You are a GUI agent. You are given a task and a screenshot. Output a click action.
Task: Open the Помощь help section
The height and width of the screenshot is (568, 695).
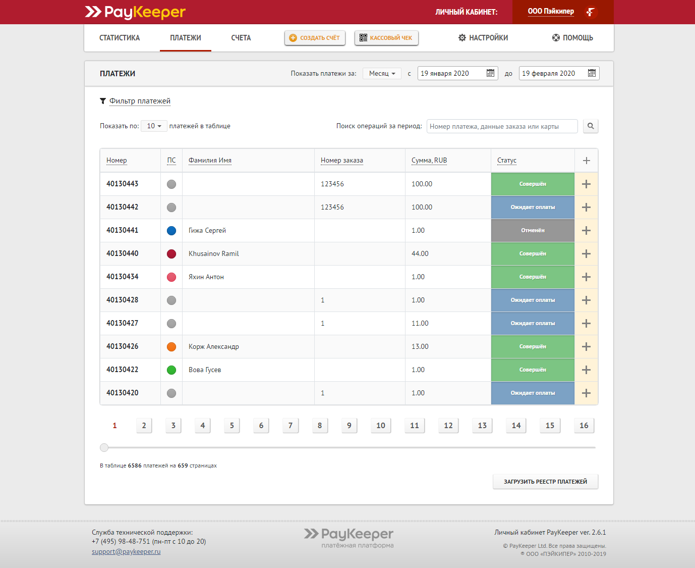572,38
